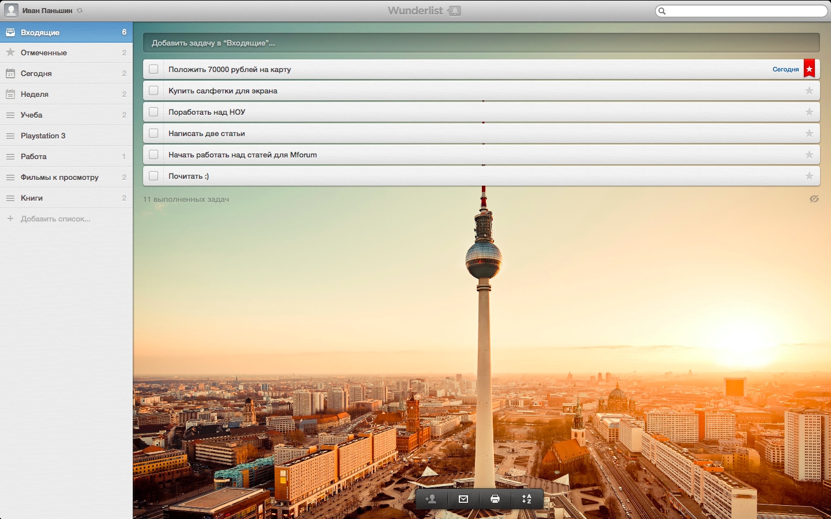831x519 pixels.
Task: Click the "Сегодня" due date label on the first task
Action: click(785, 69)
